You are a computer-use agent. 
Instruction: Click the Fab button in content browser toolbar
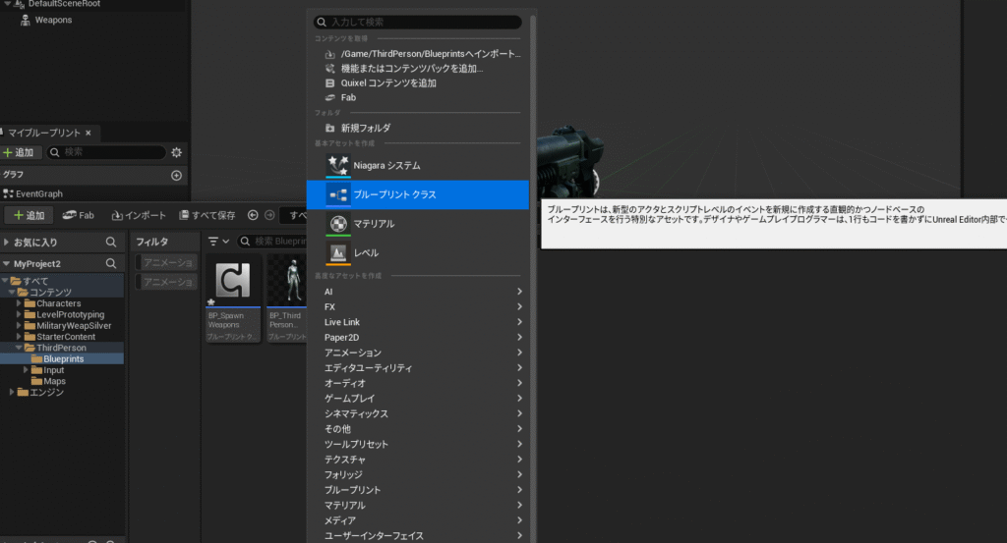79,215
